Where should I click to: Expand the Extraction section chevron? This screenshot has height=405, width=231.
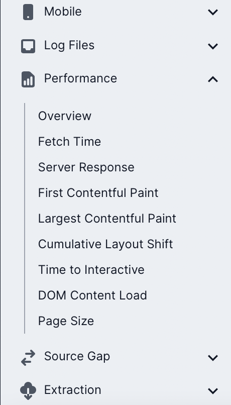pyautogui.click(x=213, y=391)
